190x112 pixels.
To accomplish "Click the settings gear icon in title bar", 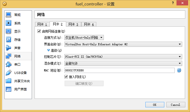I will pyautogui.click(x=5, y=4).
